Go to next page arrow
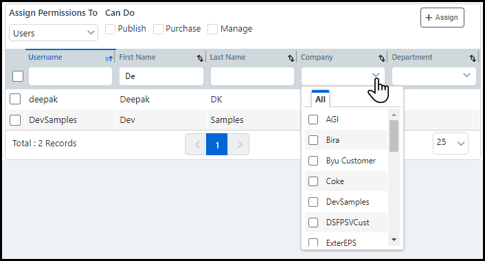This screenshot has width=485, height=261. tap(238, 144)
